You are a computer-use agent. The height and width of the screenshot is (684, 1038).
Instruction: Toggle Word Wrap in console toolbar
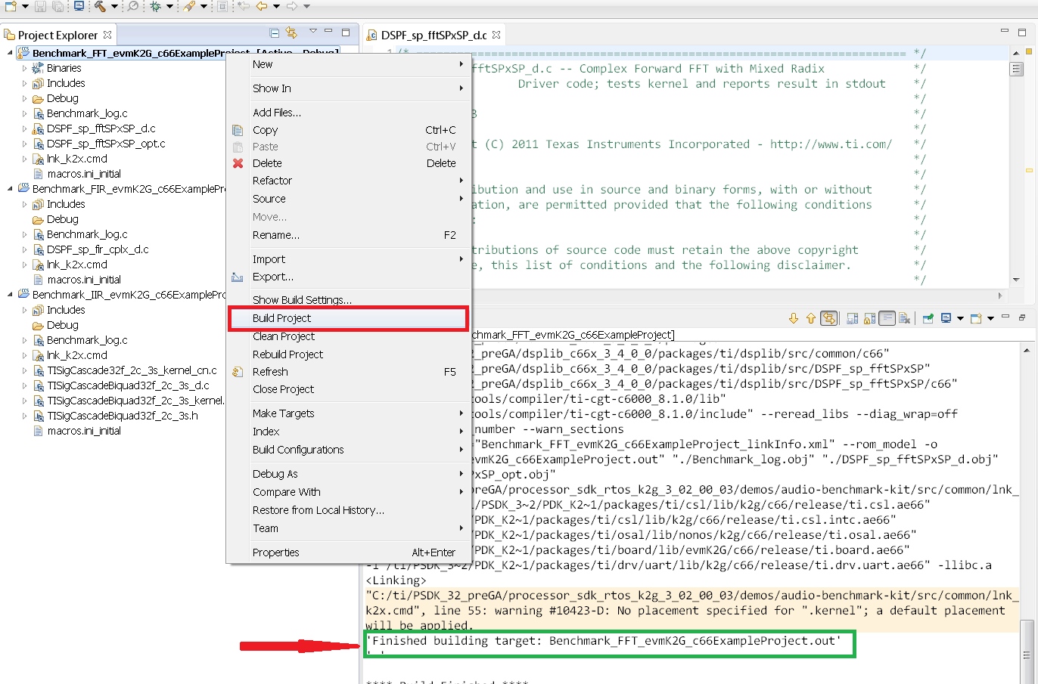[887, 318]
